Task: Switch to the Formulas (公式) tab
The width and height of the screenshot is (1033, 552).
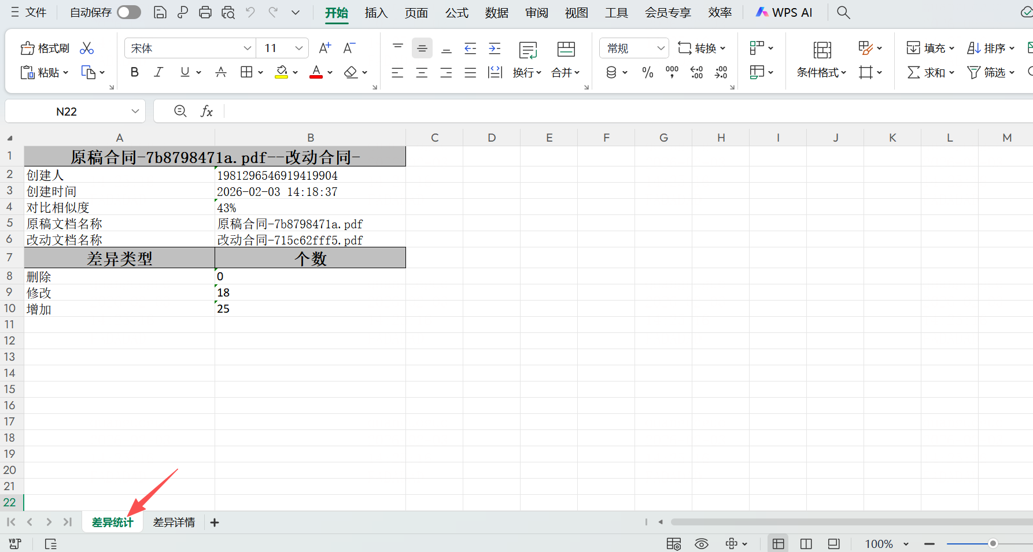Action: (457, 13)
